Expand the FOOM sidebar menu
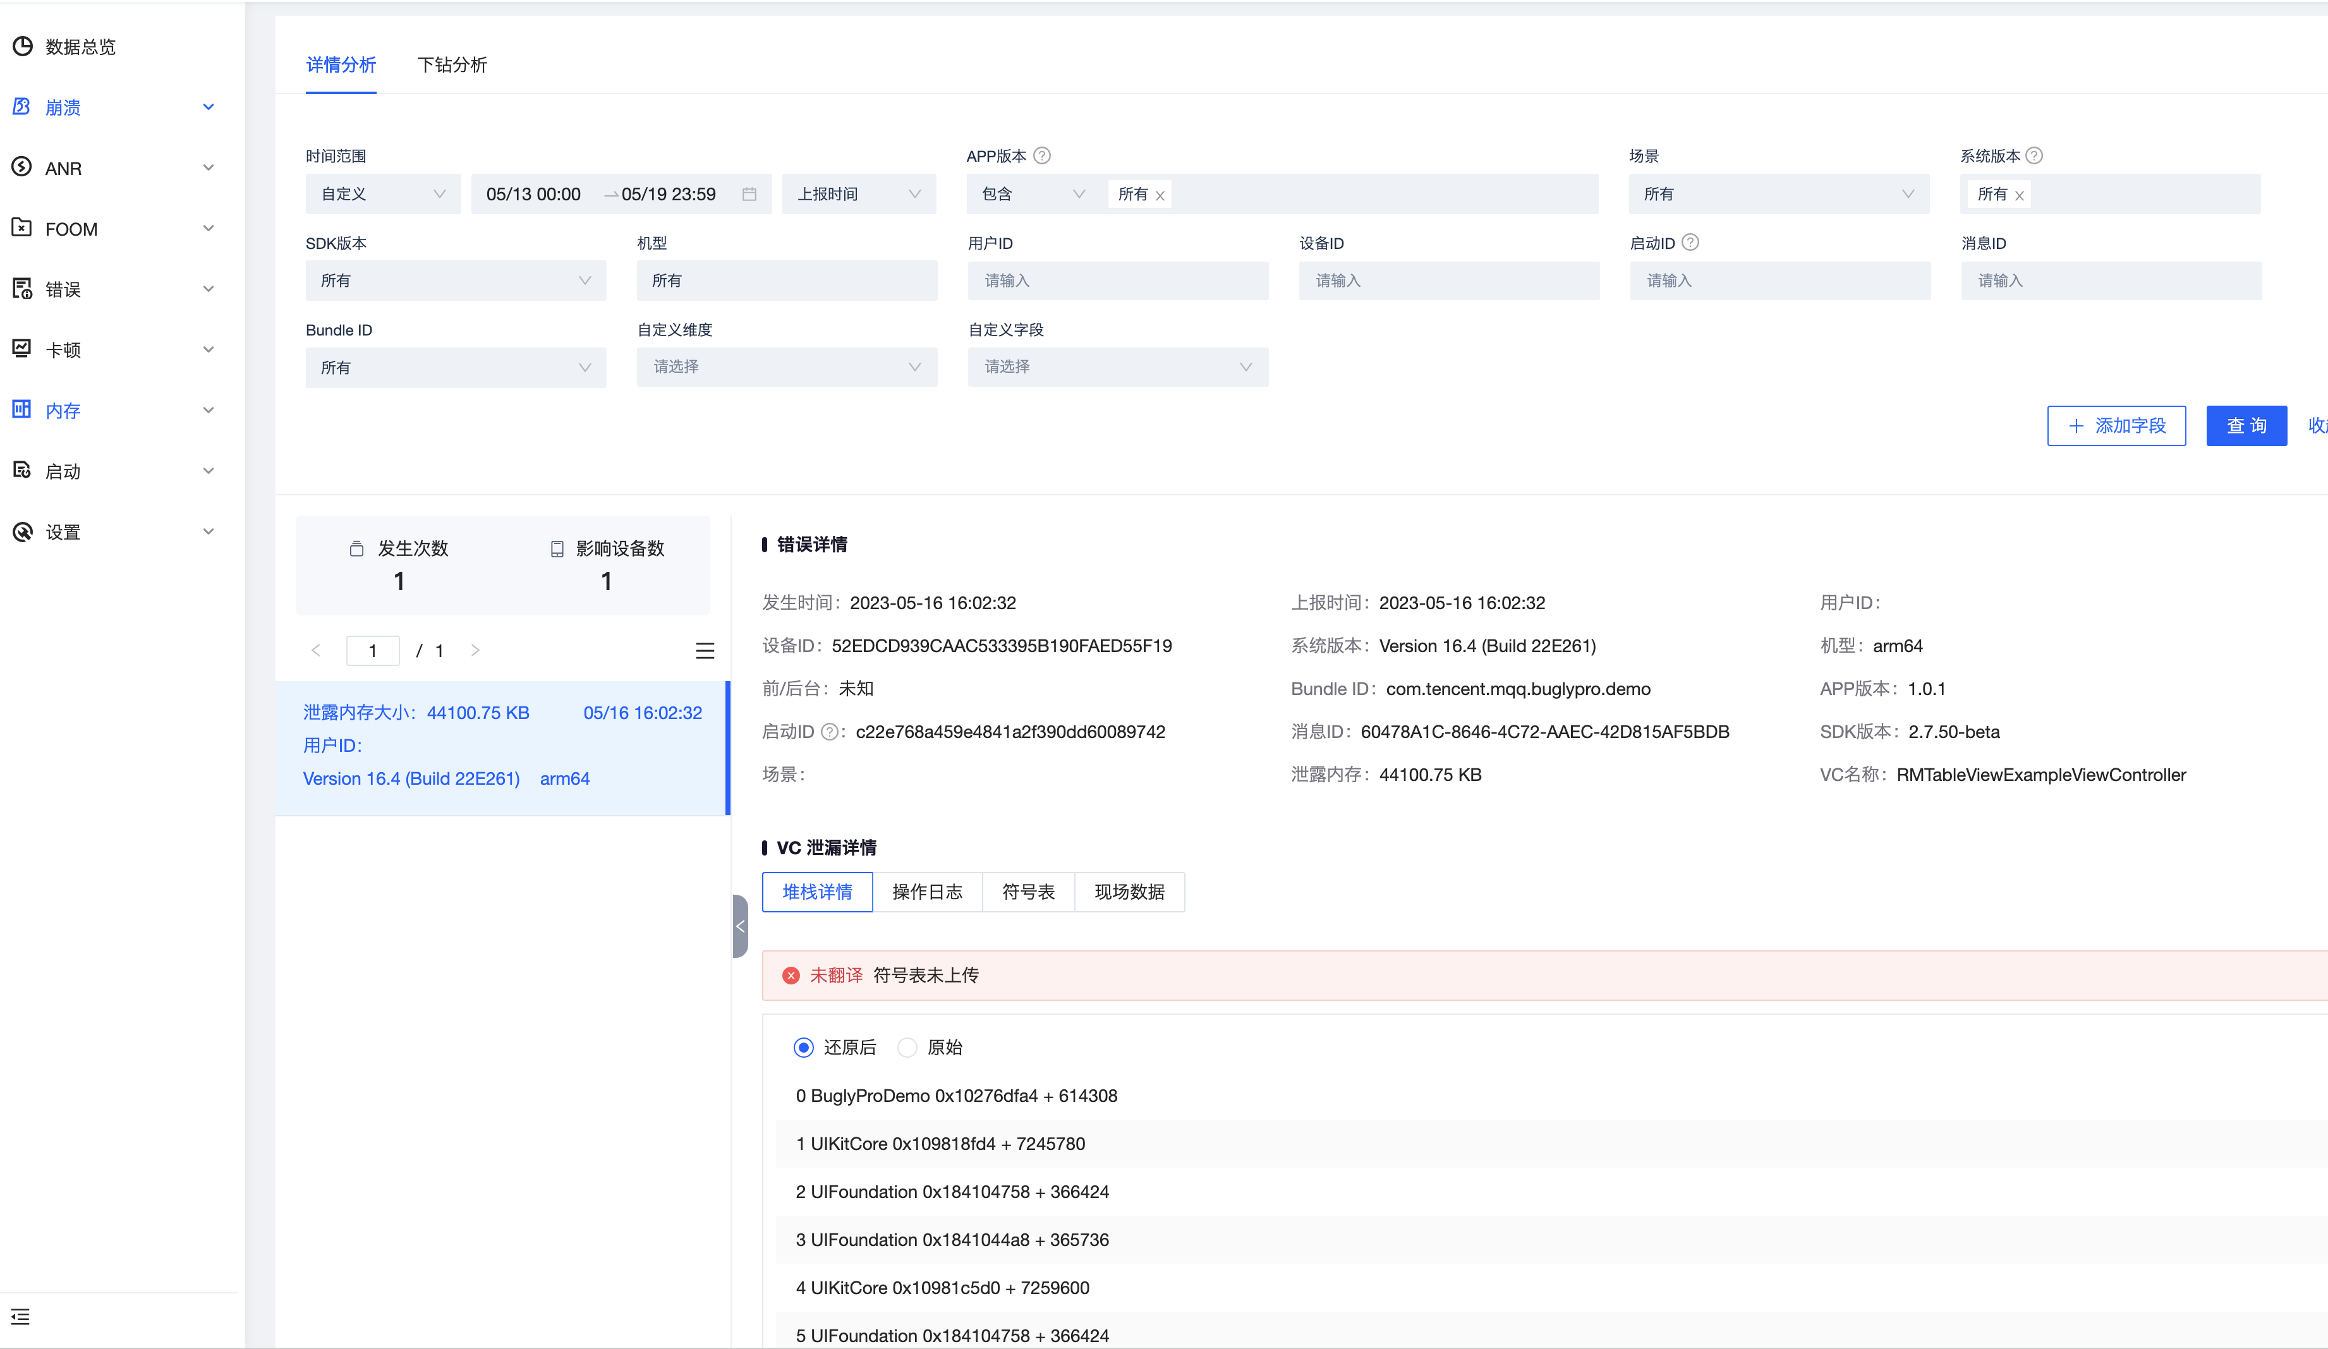 click(x=209, y=228)
